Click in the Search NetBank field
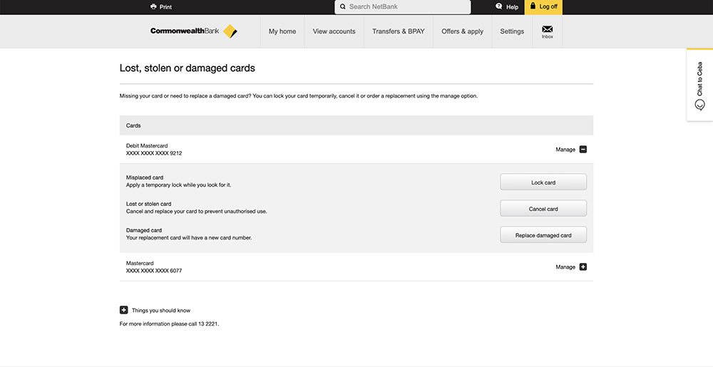This screenshot has height=367, width=713. [403, 7]
